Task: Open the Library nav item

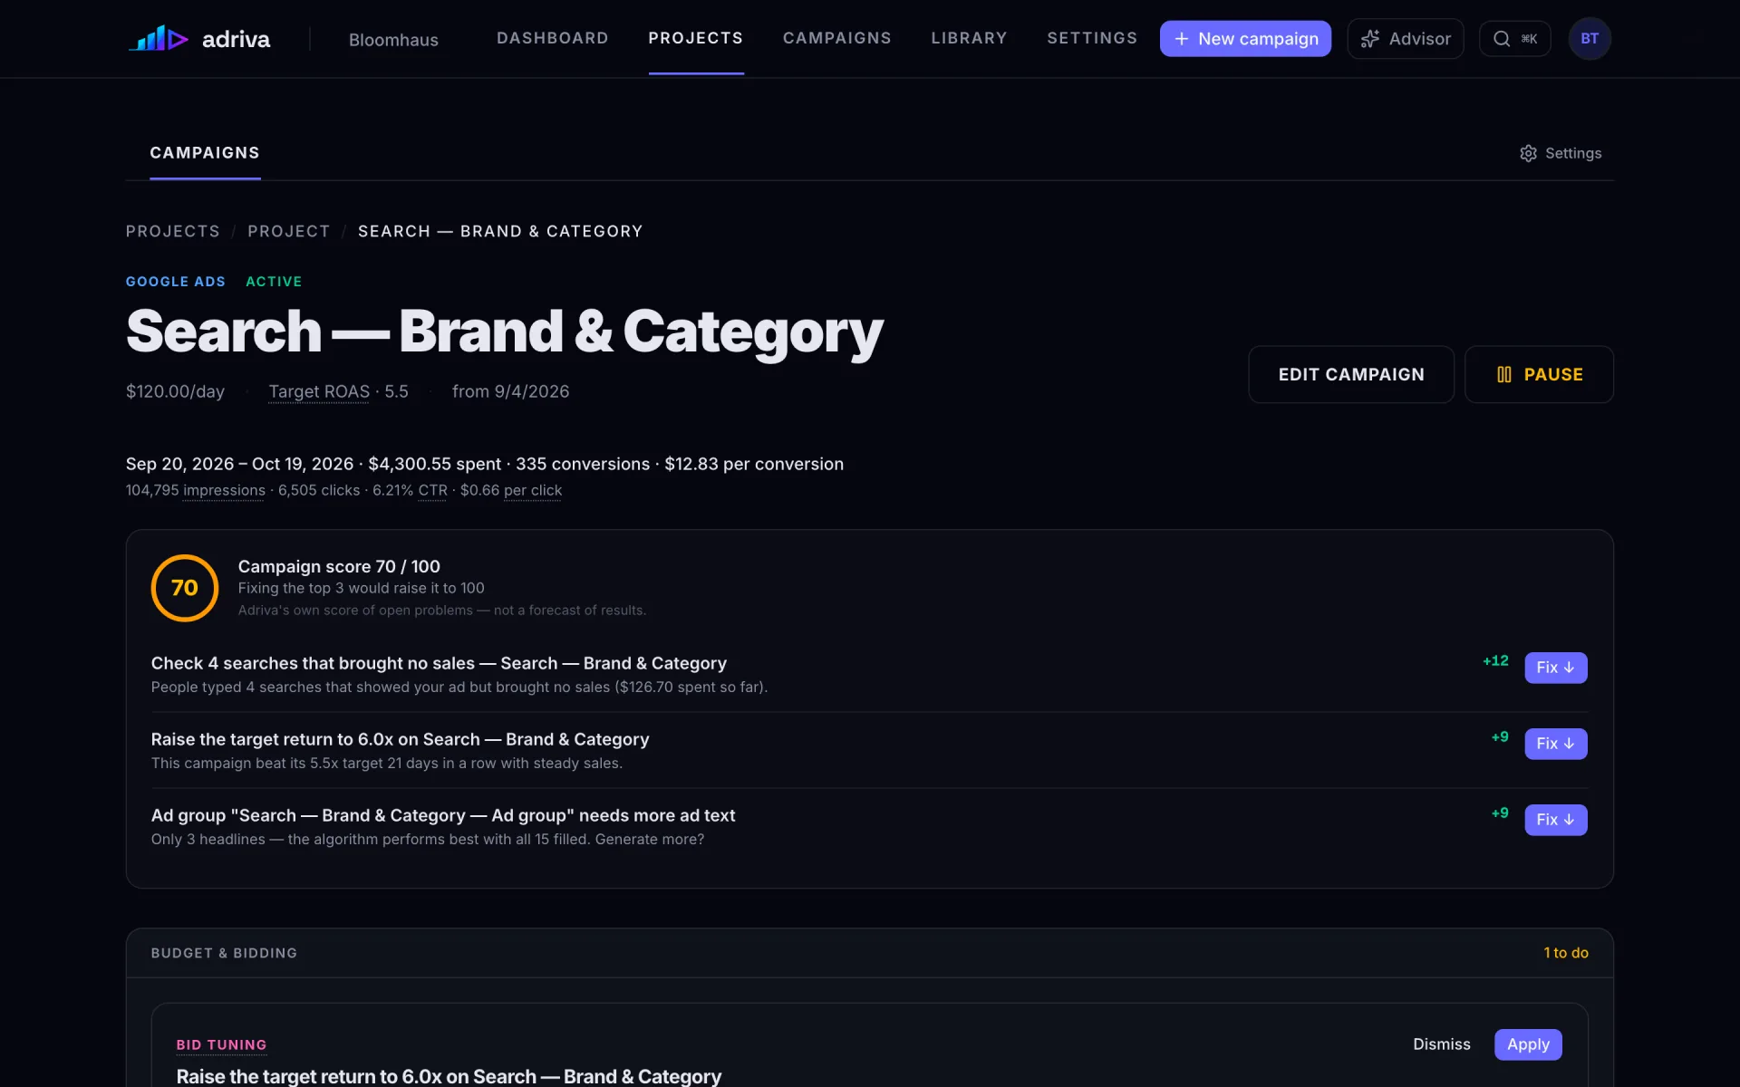Action: [969, 38]
